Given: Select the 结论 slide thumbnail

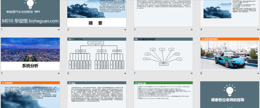Looking at the screenshot, I should coord(97,95).
